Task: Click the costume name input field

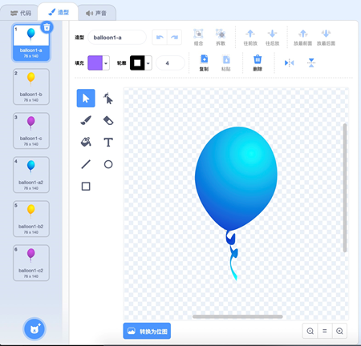Action: coord(117,38)
